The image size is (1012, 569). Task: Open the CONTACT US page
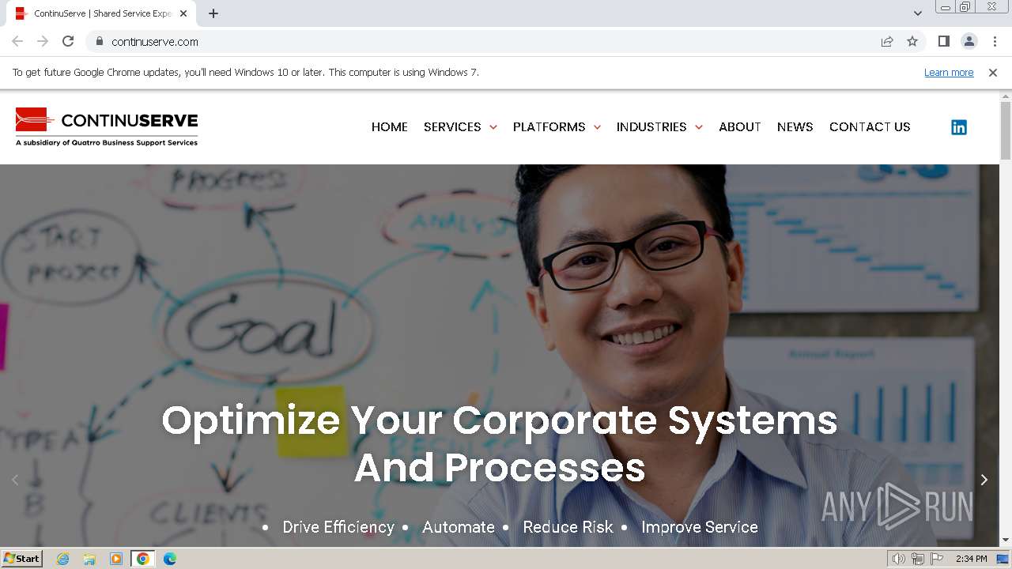870,126
